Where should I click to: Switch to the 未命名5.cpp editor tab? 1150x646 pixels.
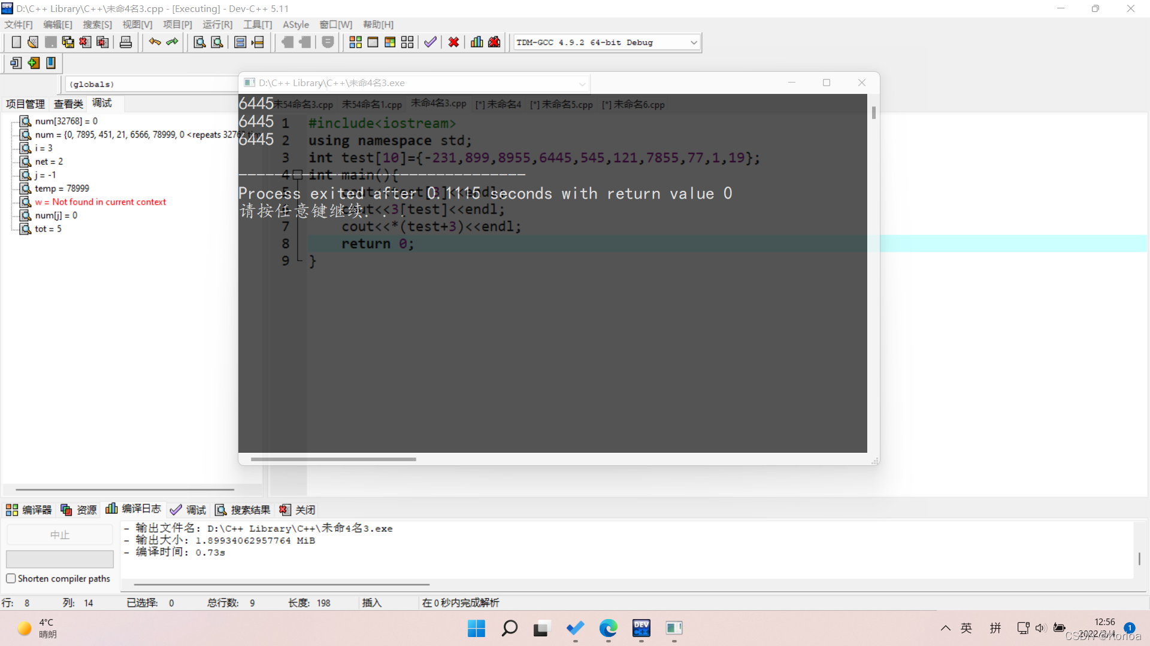(x=562, y=105)
